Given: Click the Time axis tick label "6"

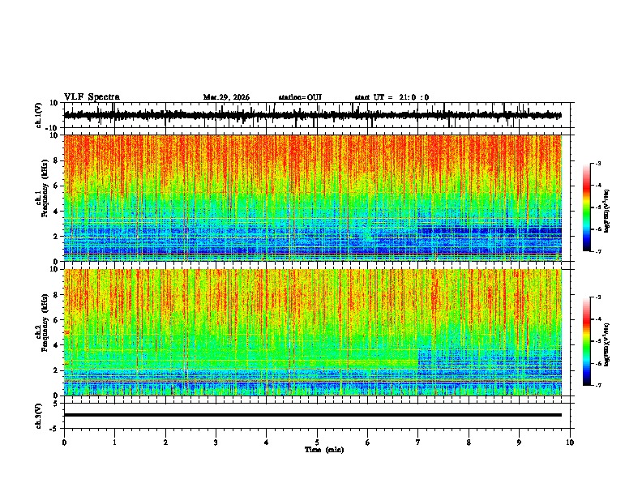Looking at the screenshot, I should [x=367, y=443].
